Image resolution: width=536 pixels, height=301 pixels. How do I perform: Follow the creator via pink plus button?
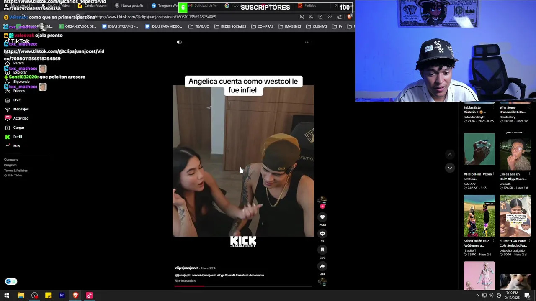click(322, 206)
